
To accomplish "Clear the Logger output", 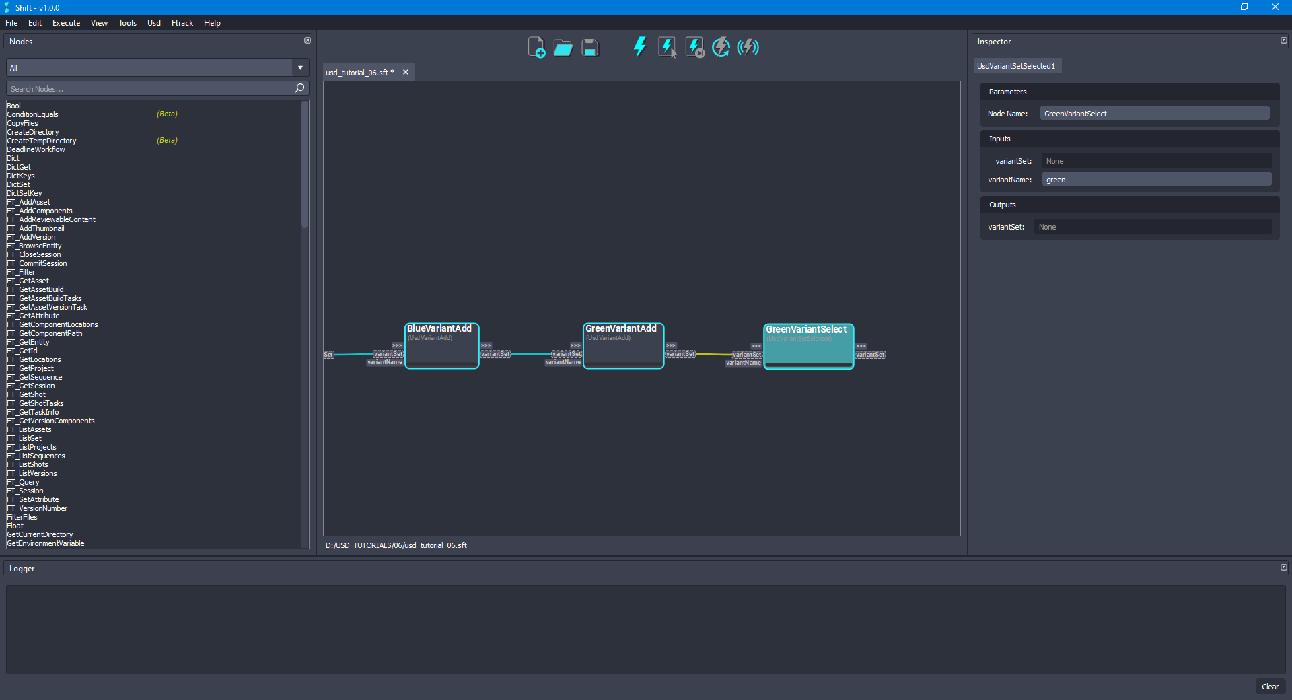I will 1270,687.
